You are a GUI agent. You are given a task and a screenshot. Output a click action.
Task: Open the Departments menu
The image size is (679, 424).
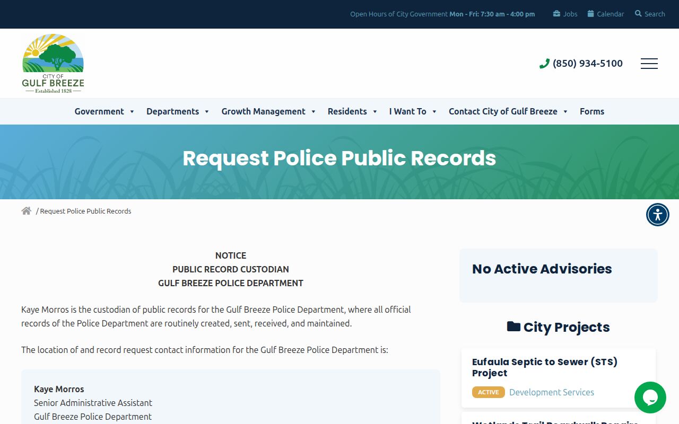click(x=172, y=111)
